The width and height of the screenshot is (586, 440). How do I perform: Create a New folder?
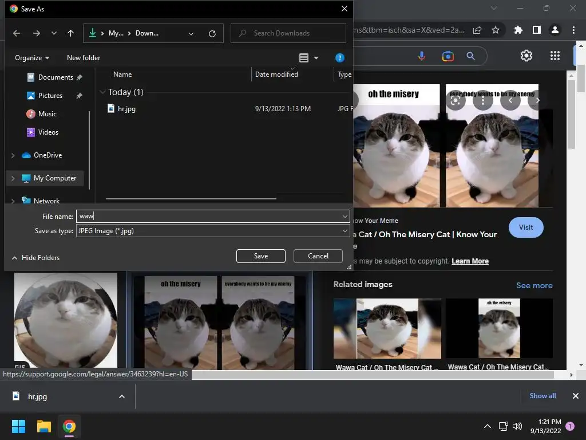(x=84, y=58)
